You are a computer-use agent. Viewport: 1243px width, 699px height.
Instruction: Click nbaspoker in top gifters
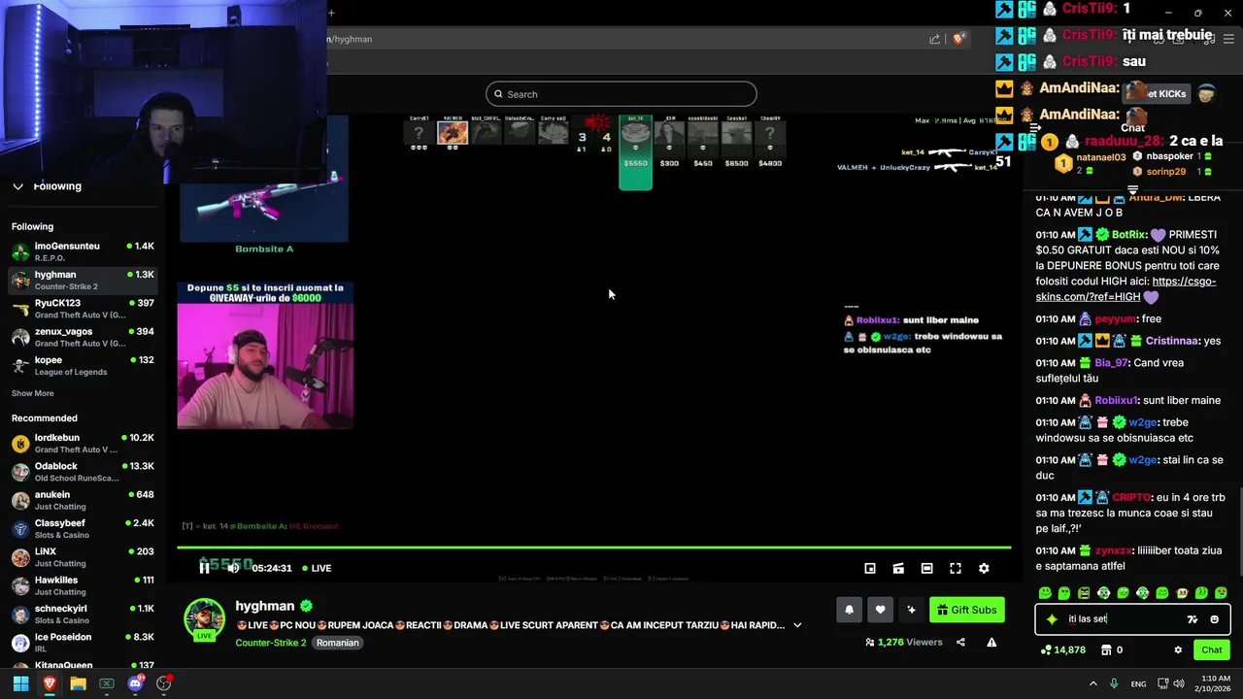1169,156
